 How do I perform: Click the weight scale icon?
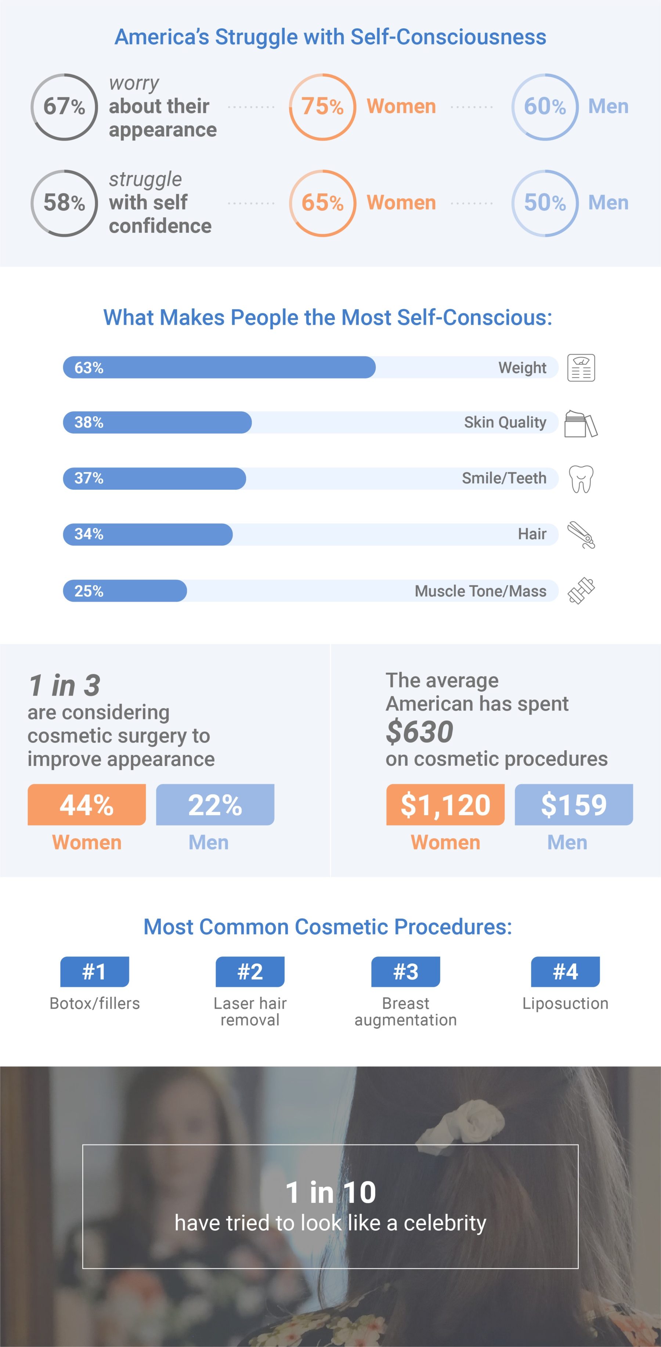tap(581, 368)
